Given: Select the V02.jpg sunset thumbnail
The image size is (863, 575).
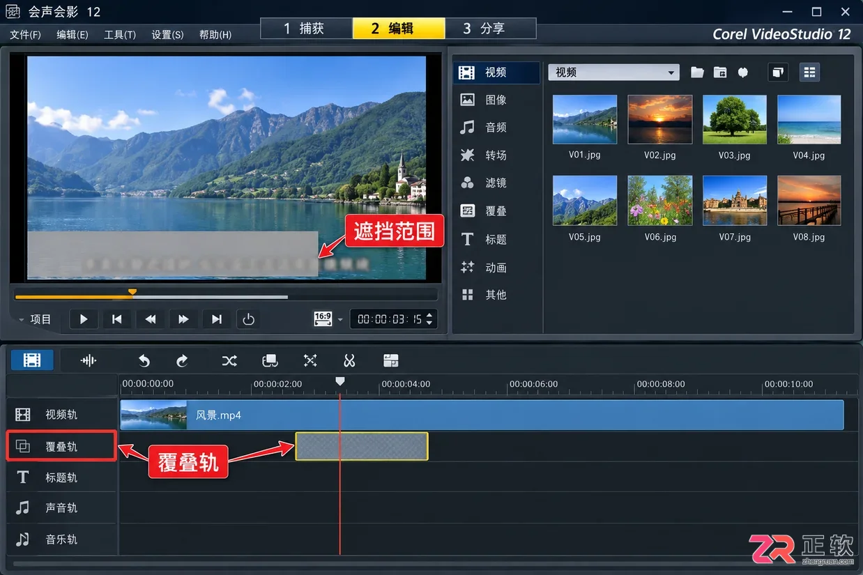Looking at the screenshot, I should click(660, 119).
